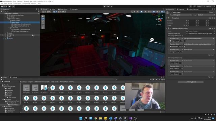The height and width of the screenshot is (121, 216).
Task: Switch to the Console tab
Action: pos(13,77)
